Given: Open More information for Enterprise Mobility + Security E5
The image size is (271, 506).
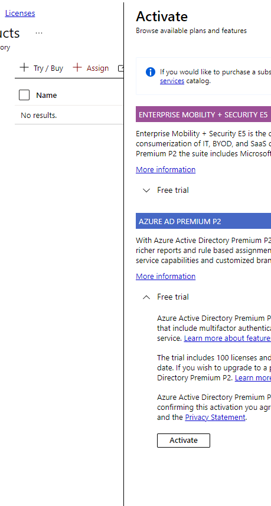Looking at the screenshot, I should point(166,170).
